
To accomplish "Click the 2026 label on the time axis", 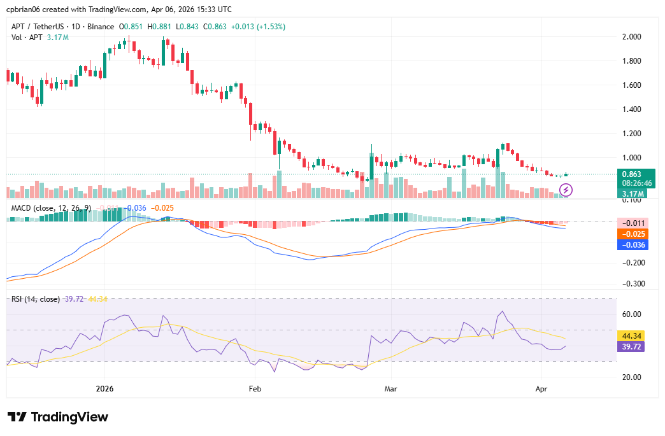I will tap(104, 388).
